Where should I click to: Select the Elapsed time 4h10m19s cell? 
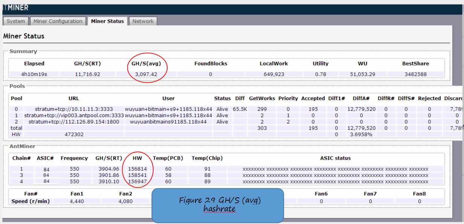coord(34,74)
